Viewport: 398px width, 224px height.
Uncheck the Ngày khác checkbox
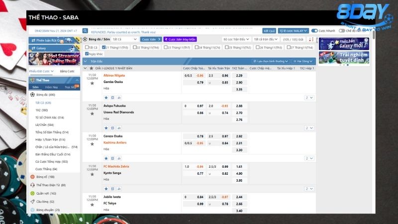tap(87, 54)
